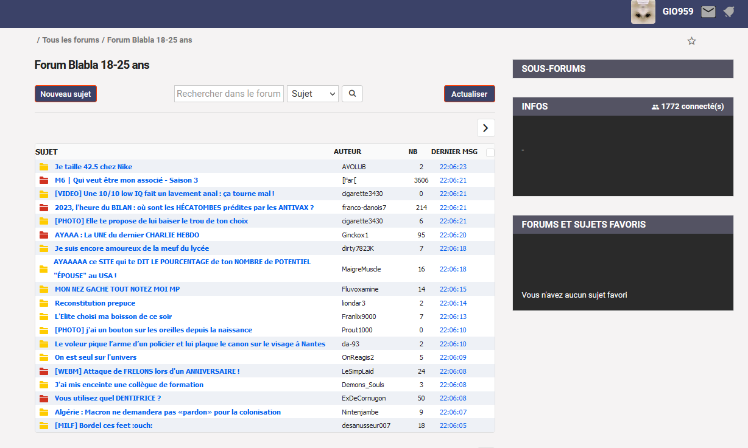Select Forum Blabla 18-25 ans breadcrumb
This screenshot has height=448, width=748.
coord(149,40)
